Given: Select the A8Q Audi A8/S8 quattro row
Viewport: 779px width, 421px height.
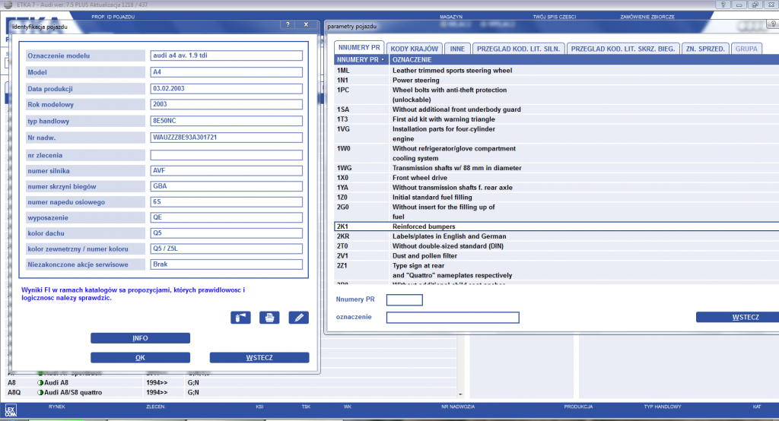Looking at the screenshot, I should pos(231,392).
